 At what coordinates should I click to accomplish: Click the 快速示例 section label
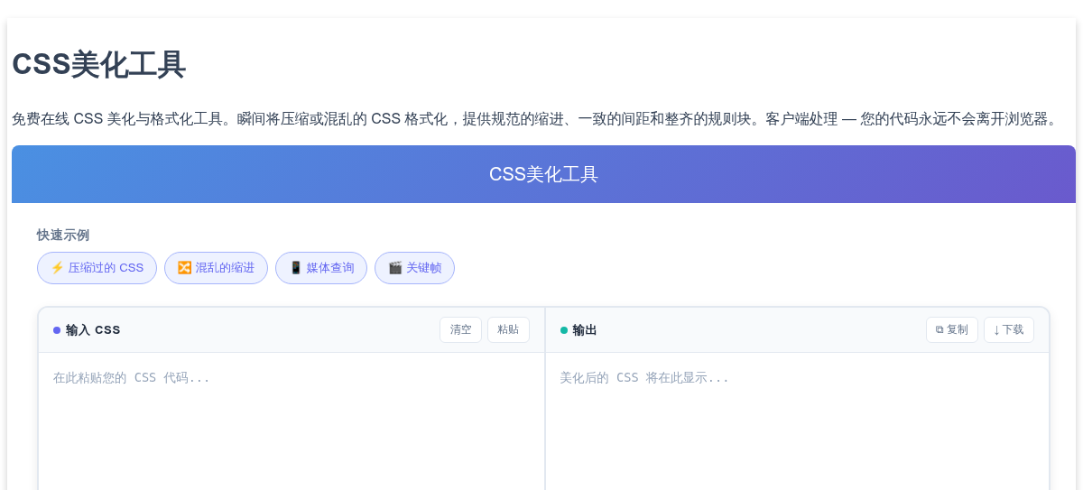[x=63, y=236]
